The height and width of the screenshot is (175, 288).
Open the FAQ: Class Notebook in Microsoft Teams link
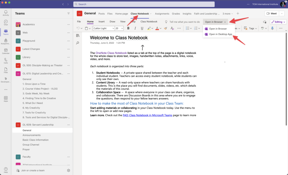click(147, 115)
